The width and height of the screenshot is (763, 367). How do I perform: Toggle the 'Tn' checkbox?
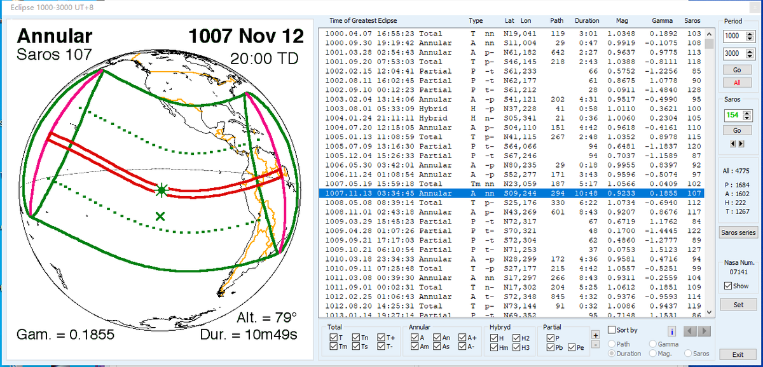coord(357,338)
